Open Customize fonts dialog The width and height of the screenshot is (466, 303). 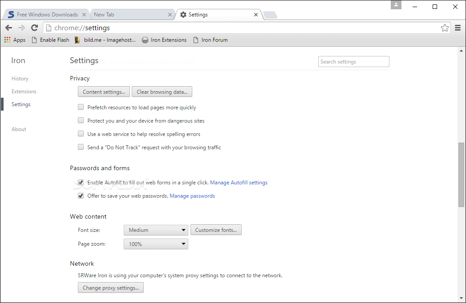pos(216,230)
